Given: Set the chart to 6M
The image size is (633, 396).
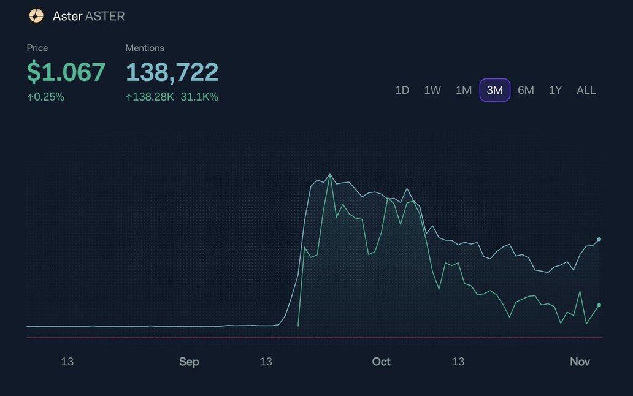Looking at the screenshot, I should pos(526,90).
